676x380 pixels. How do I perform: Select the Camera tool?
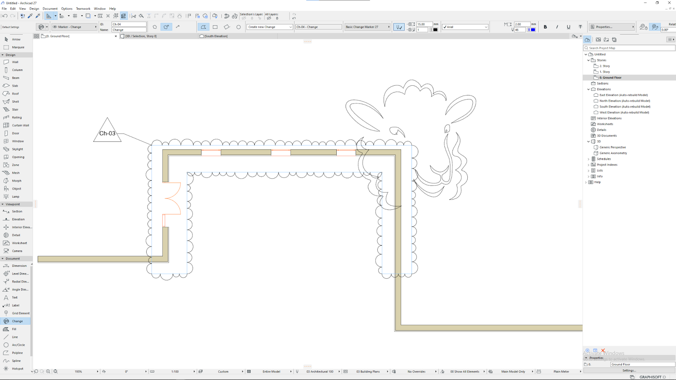click(15, 251)
